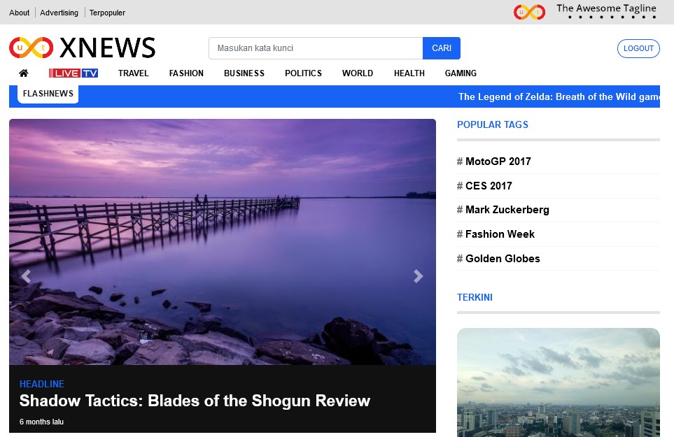Select the Fashion category
The height and width of the screenshot is (437, 674).
coord(186,73)
